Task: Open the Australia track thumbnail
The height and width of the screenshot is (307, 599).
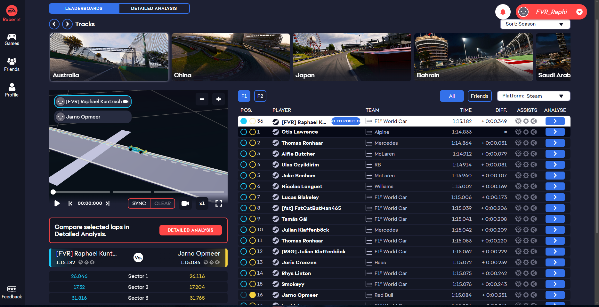Action: click(x=109, y=57)
